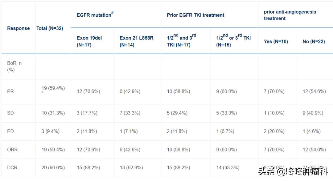Select the "Yes (N=10)" column subheader
Viewport: 333px width, 181px height.
pos(276,42)
